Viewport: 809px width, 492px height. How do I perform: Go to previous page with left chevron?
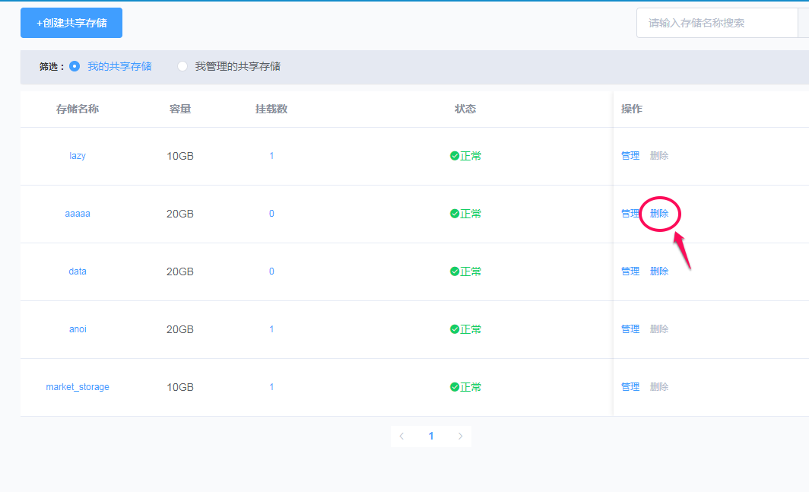pos(401,436)
